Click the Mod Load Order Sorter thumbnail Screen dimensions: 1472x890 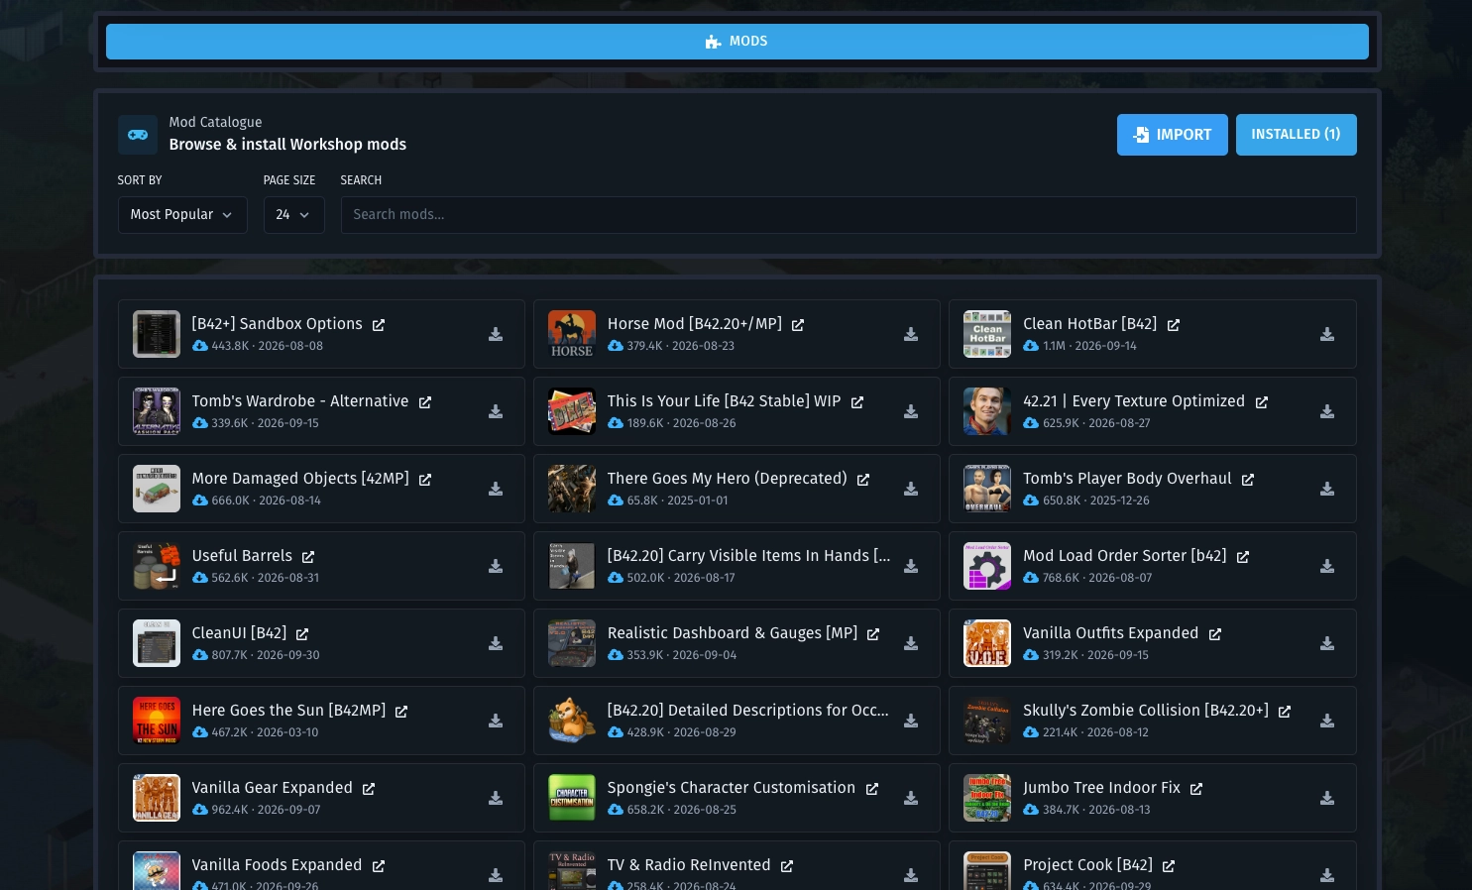tap(987, 566)
